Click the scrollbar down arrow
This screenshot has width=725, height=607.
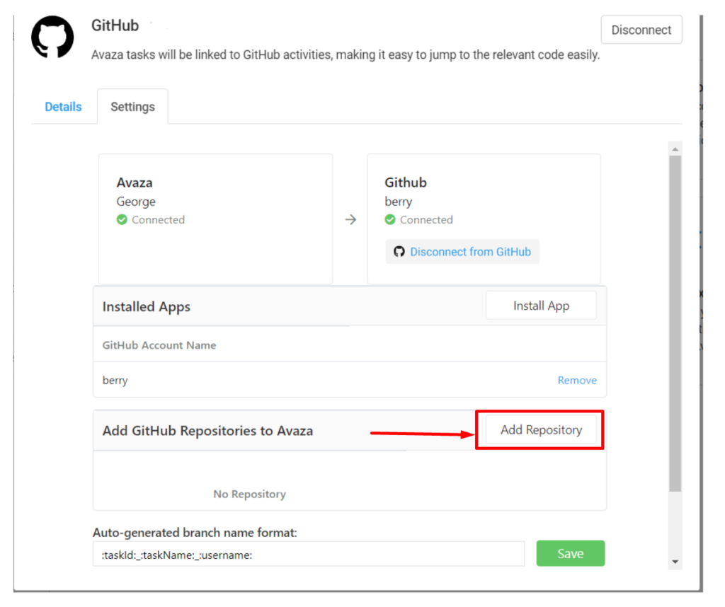point(675,562)
